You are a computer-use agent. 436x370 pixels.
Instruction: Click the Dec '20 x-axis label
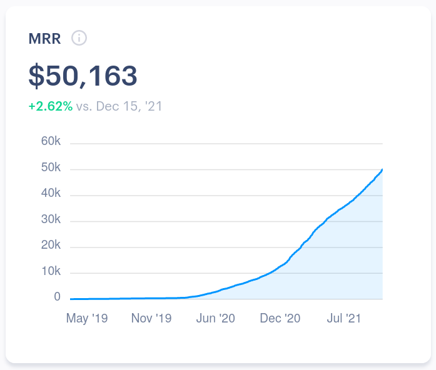(280, 318)
